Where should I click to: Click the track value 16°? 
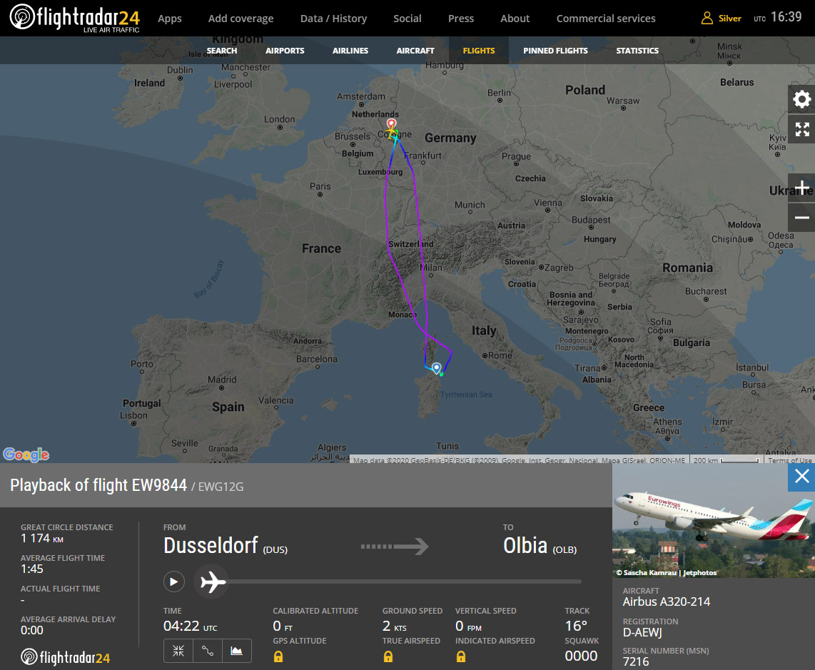[x=576, y=626]
